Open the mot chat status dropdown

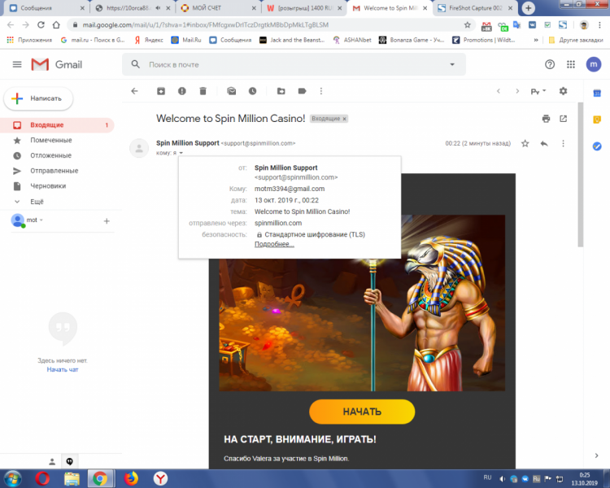pyautogui.click(x=41, y=220)
